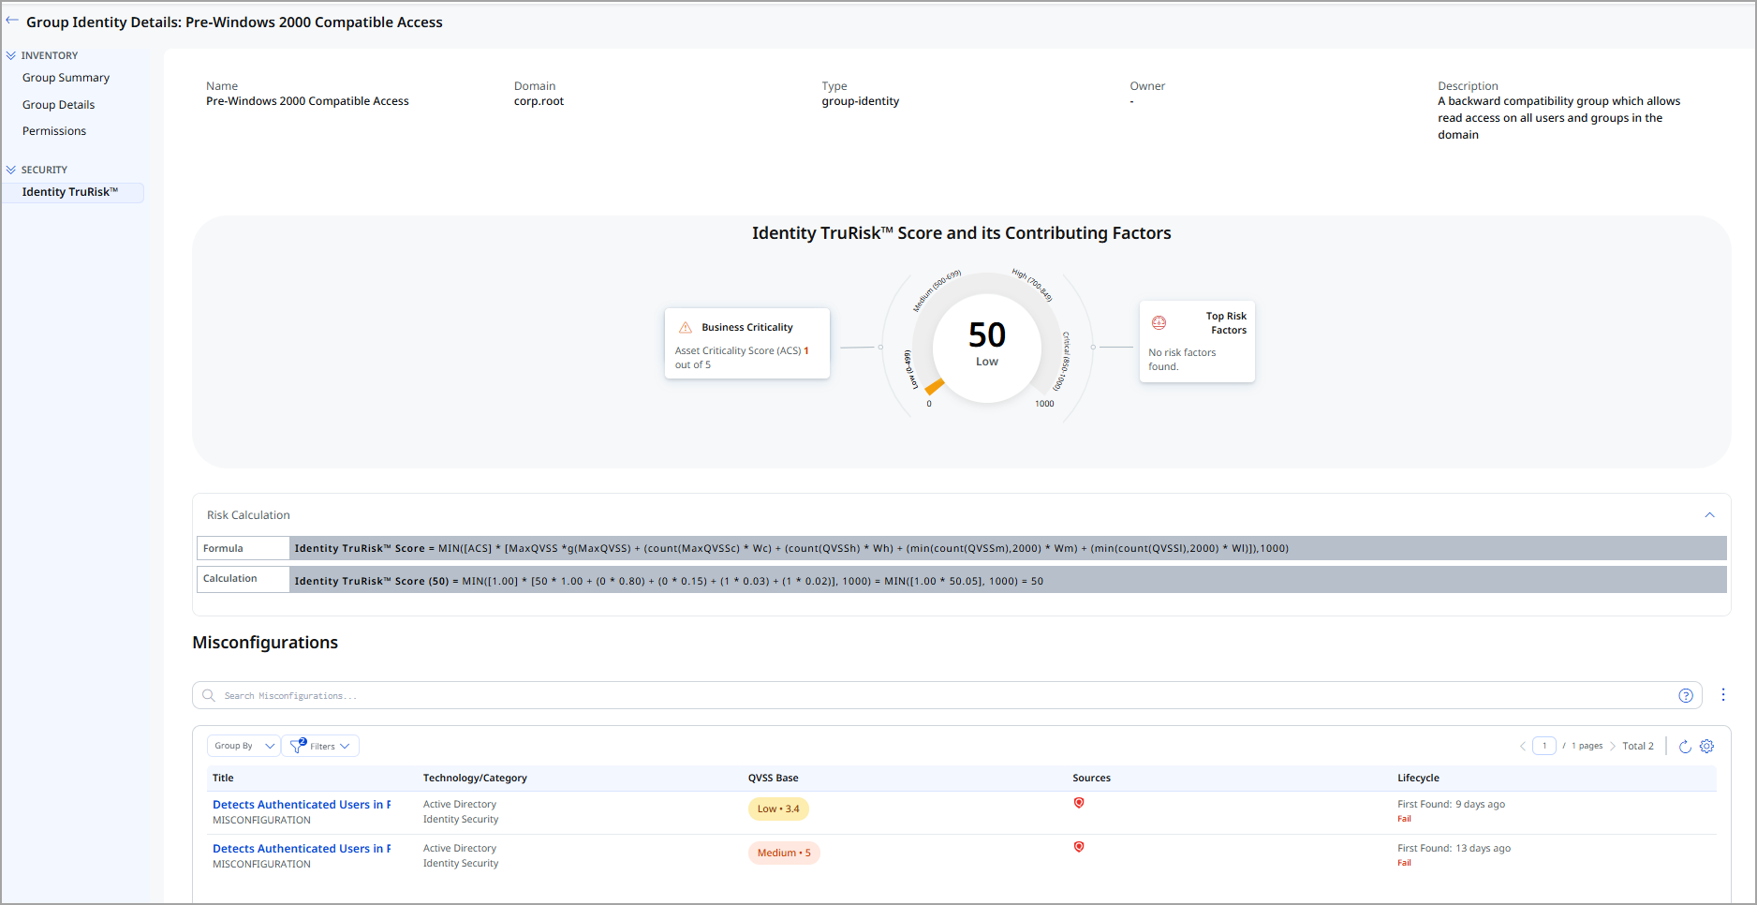1757x905 pixels.
Task: Open table settings gear icon
Action: click(x=1706, y=747)
